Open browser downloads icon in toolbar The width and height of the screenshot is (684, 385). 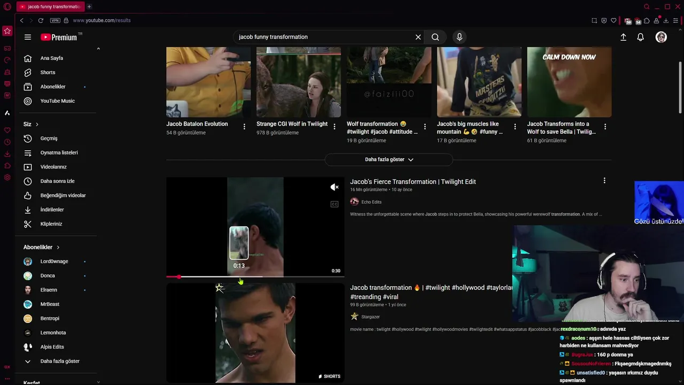[x=666, y=20]
